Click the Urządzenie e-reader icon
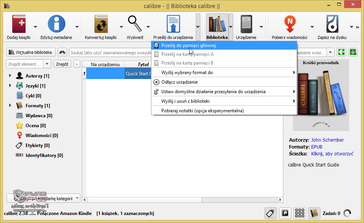364x223 pixels. click(246, 24)
